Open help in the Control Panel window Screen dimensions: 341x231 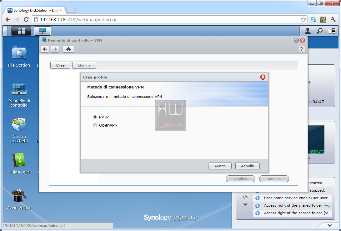(301, 49)
